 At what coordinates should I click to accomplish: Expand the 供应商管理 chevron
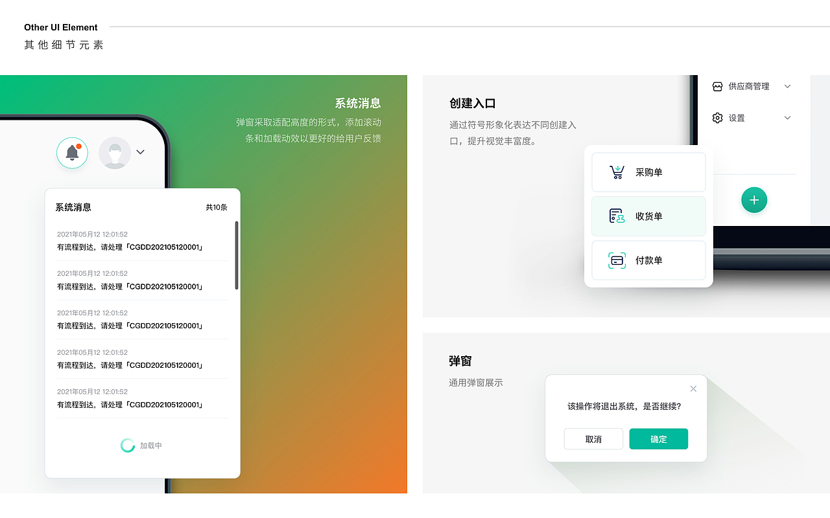[x=788, y=86]
